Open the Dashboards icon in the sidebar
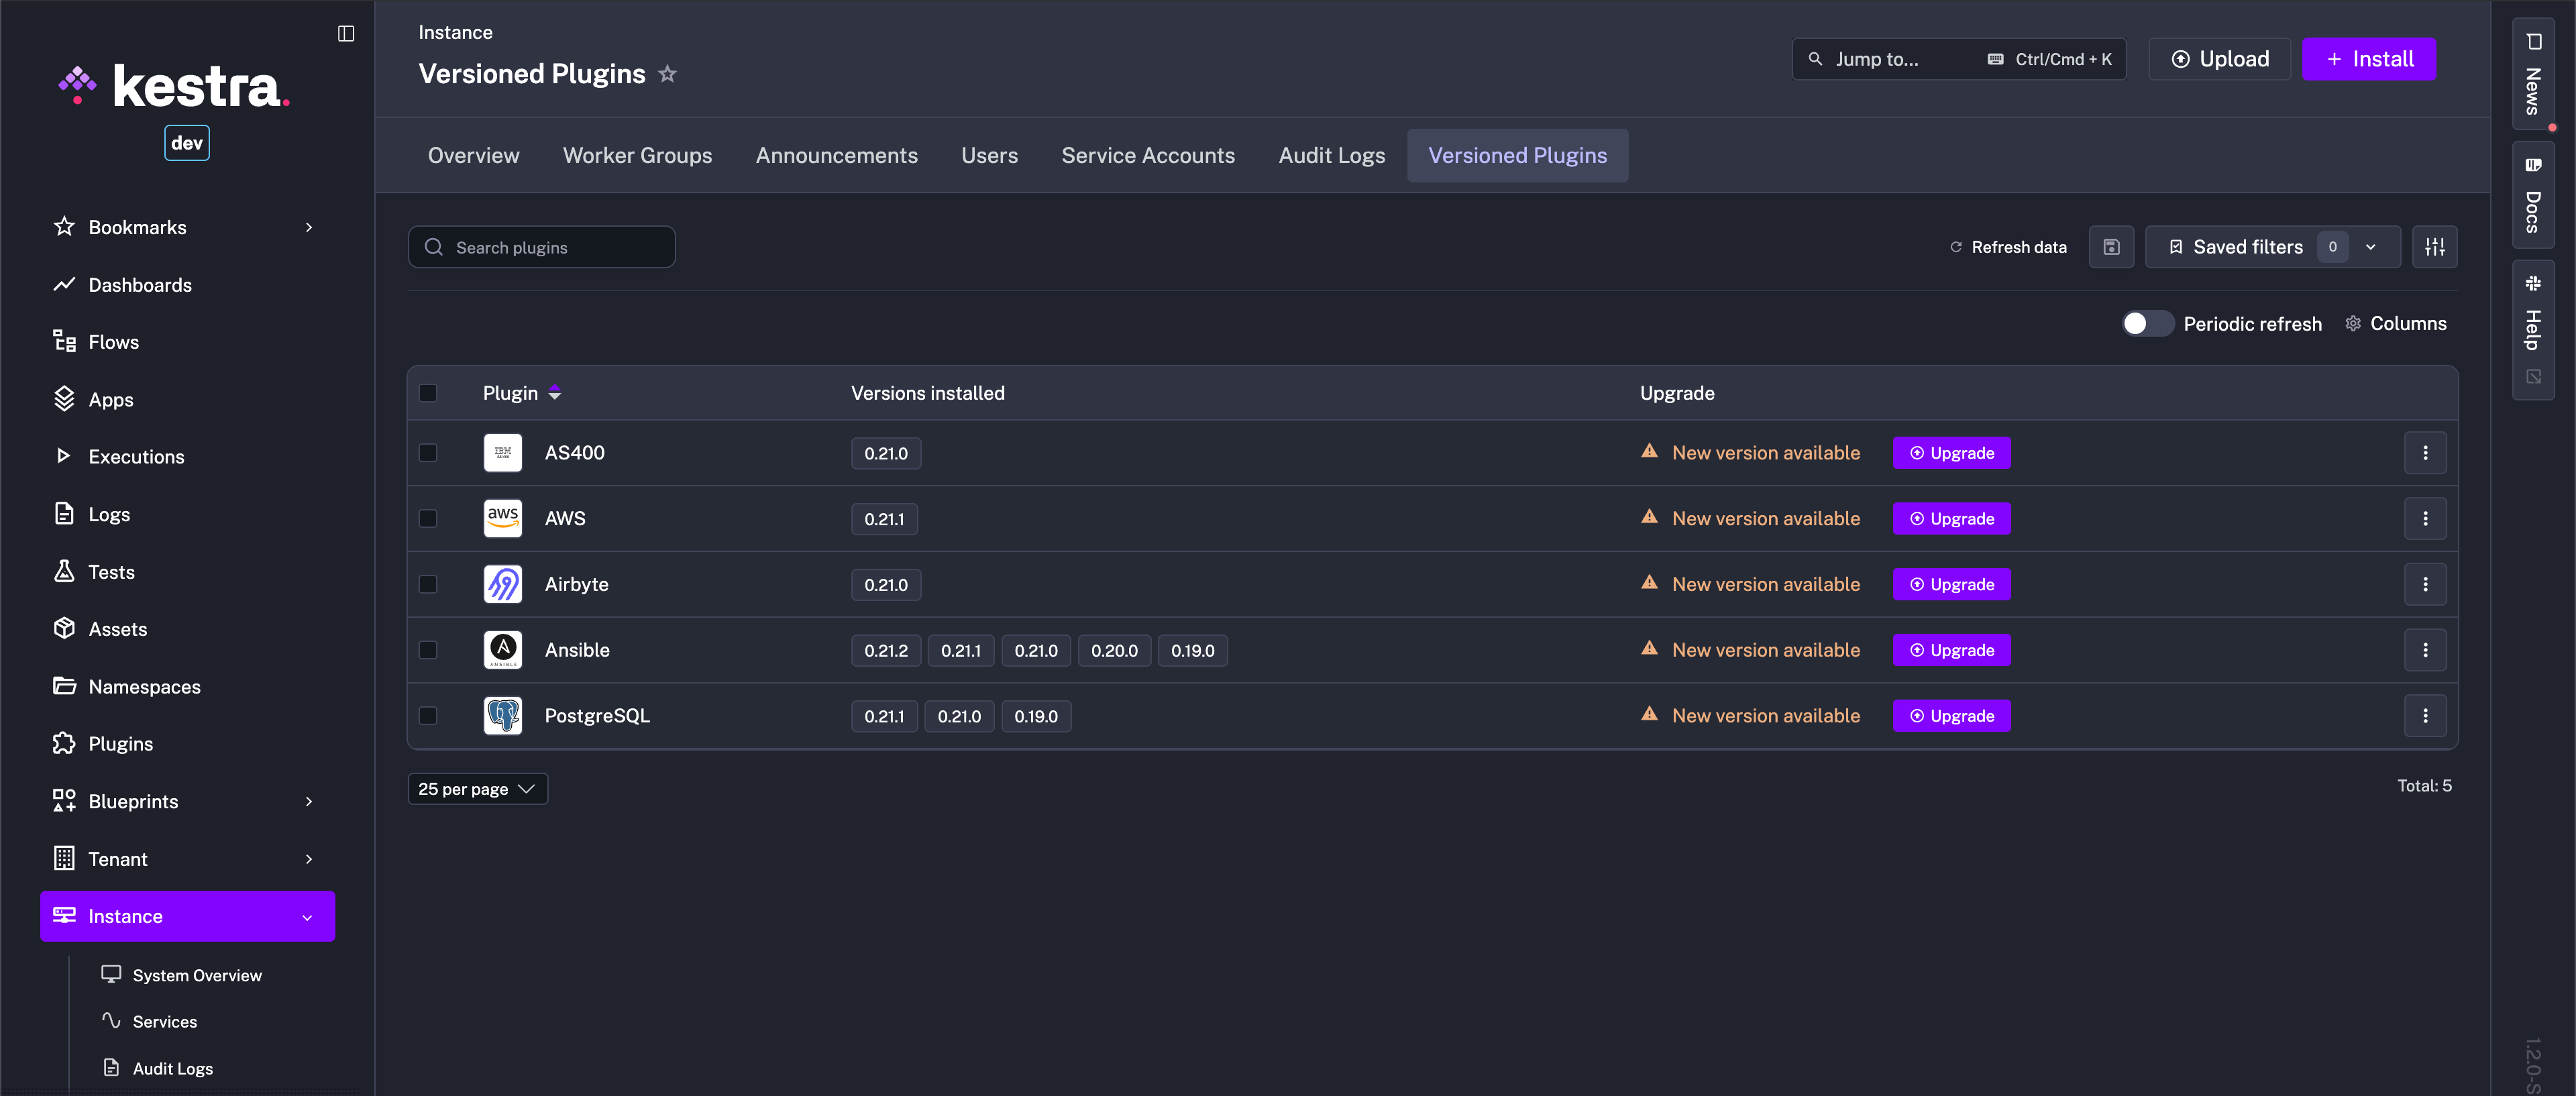This screenshot has height=1096, width=2576. click(64, 284)
